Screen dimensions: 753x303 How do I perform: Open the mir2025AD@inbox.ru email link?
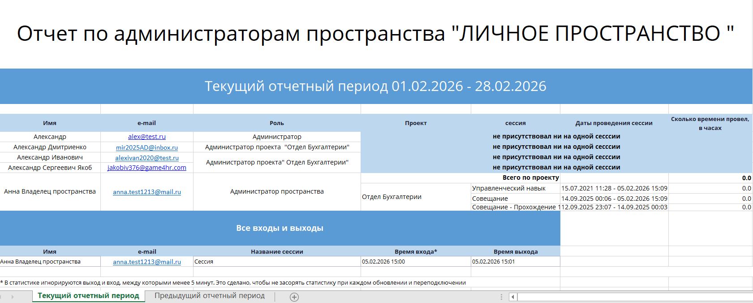(x=147, y=147)
